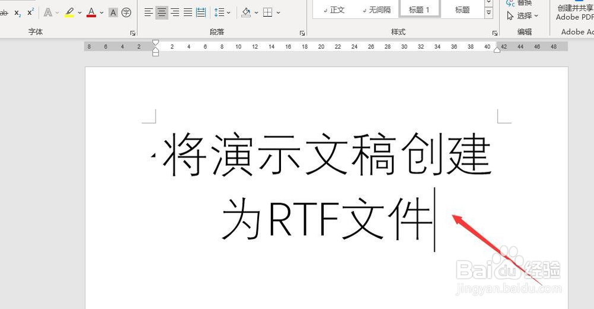Screen dimensions: 594x309
Task: Apply subscript formatting
Action: pyautogui.click(x=17, y=12)
